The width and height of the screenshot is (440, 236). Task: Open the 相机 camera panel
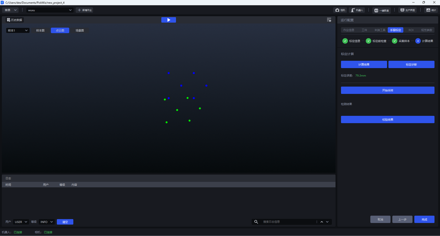[x=340, y=10]
